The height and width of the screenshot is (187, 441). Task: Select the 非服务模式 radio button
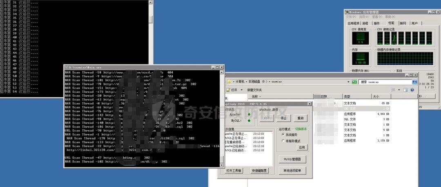pos(283,141)
